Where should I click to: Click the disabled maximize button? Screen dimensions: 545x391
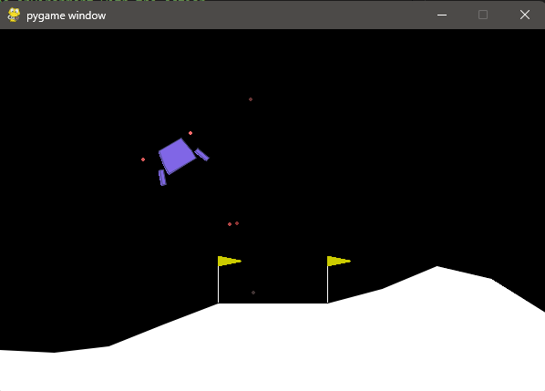[x=483, y=15]
